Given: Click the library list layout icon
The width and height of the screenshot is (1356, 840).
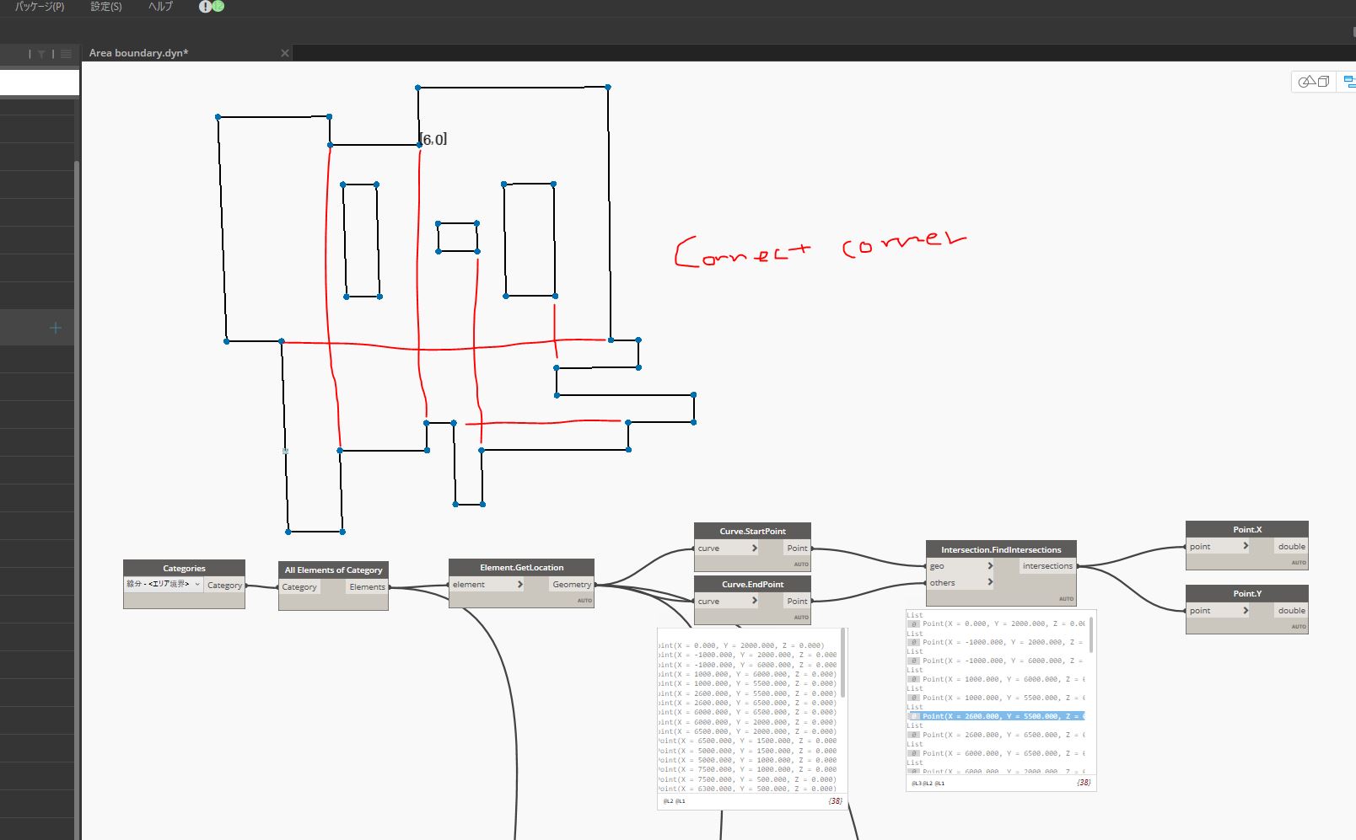Looking at the screenshot, I should pyautogui.click(x=66, y=54).
